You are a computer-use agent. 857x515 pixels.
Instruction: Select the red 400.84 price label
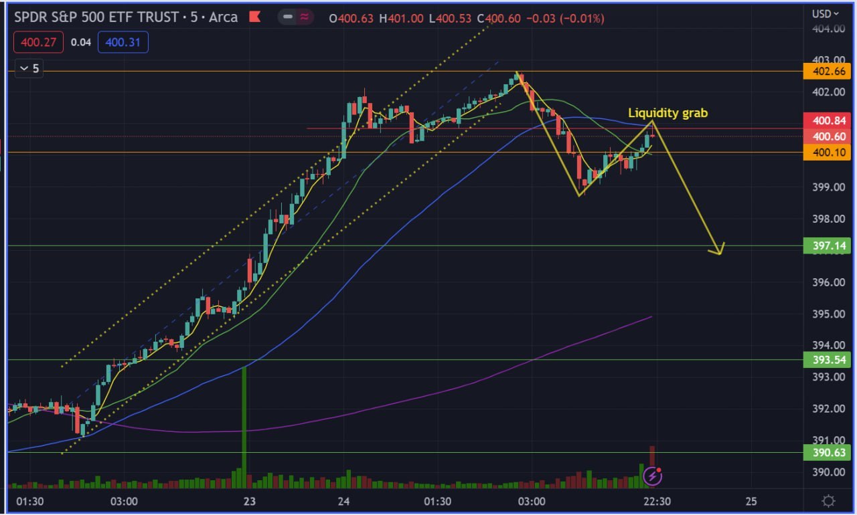826,121
